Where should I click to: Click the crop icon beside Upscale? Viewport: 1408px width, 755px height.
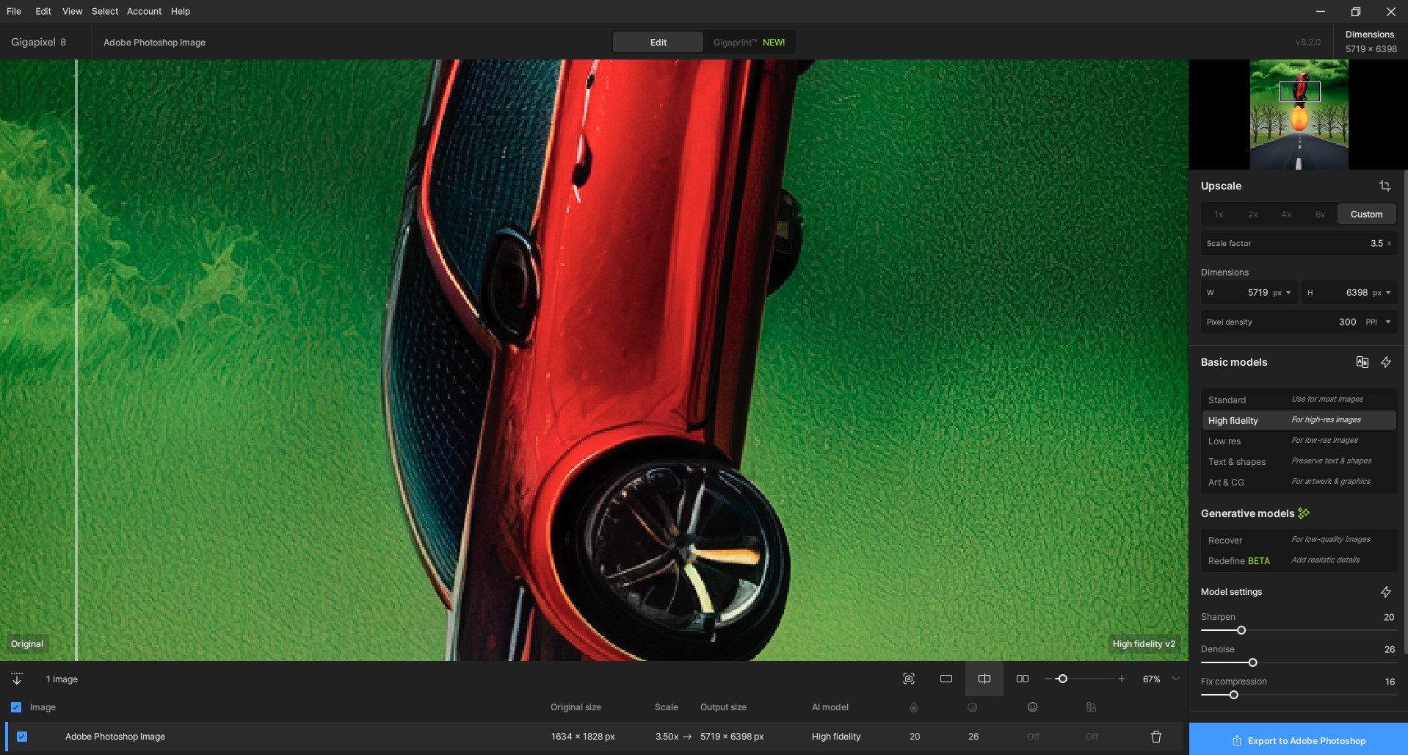1385,186
